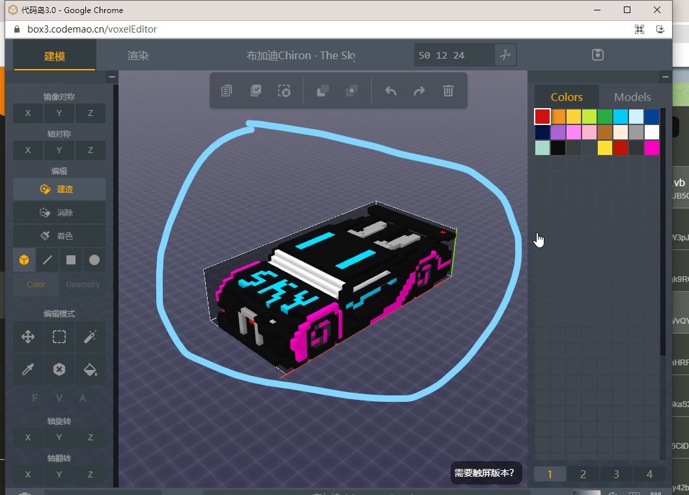Viewport: 689px width, 495px height.
Task: Select the eyedropper color picker tool
Action: (28, 369)
